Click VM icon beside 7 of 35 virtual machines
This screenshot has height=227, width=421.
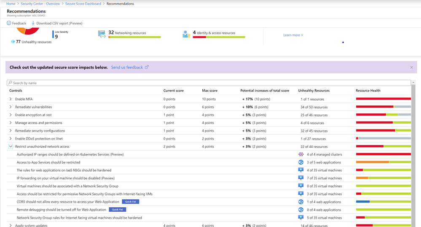pyautogui.click(x=301, y=178)
